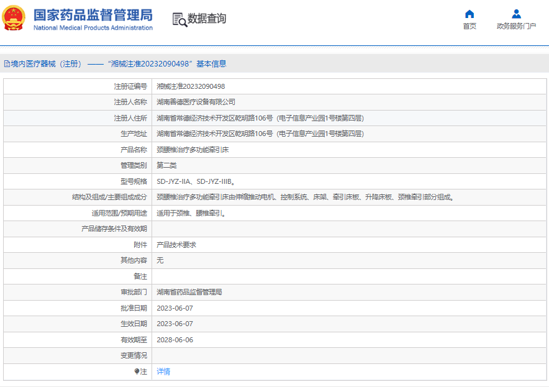Click the document icon before 境内医疗器械

7,64
